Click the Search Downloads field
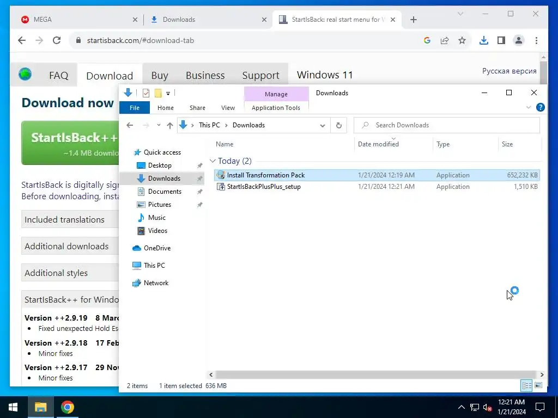Screen dimensions: 558x418 (447, 125)
